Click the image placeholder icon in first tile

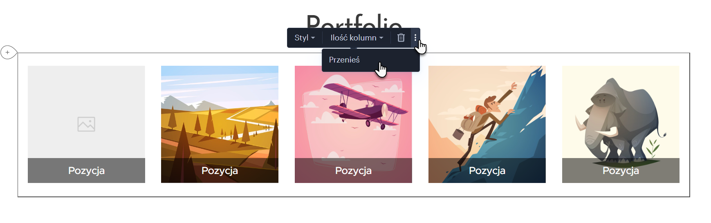(x=86, y=124)
